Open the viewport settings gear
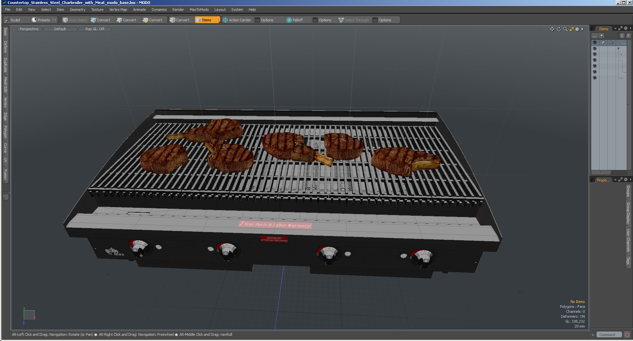The width and height of the screenshot is (633, 341). 577,29
